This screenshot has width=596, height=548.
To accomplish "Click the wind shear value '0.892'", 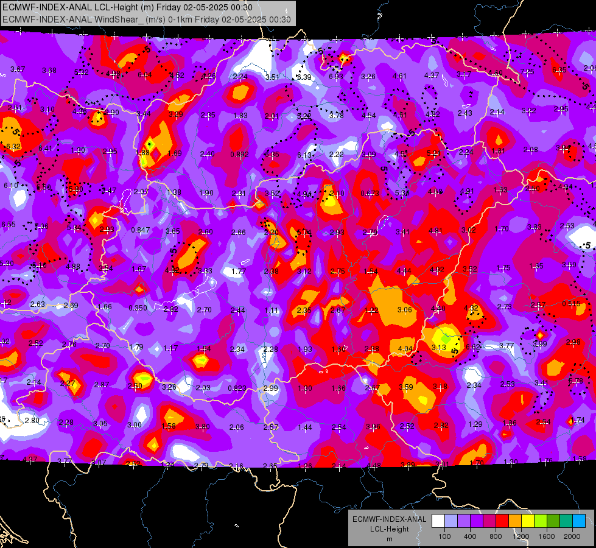I will 239,155.
